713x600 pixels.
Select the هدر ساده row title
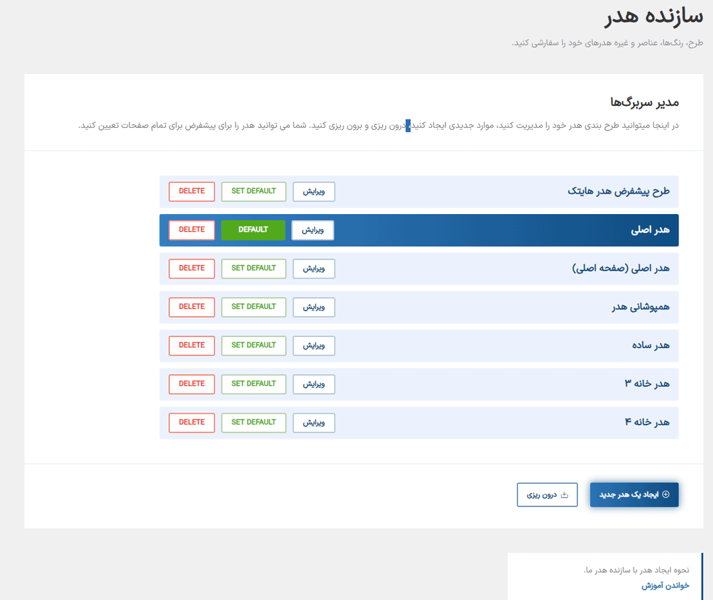(x=651, y=345)
